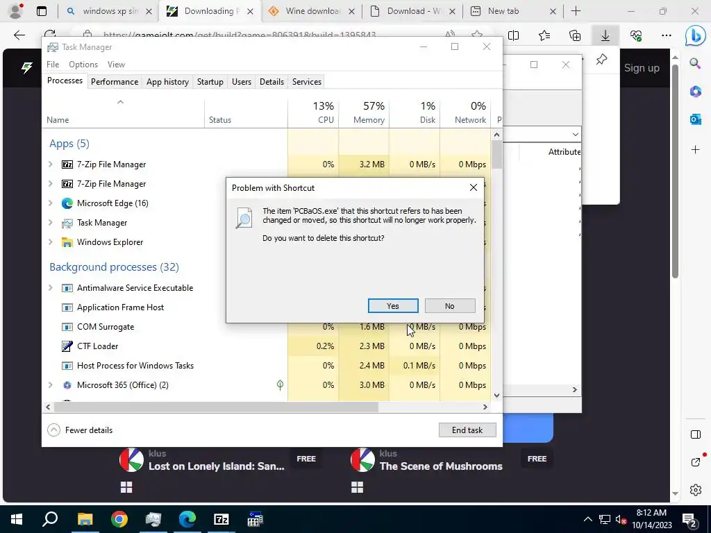Image resolution: width=711 pixels, height=533 pixels.
Task: Go back in Edge browser
Action: (x=19, y=35)
